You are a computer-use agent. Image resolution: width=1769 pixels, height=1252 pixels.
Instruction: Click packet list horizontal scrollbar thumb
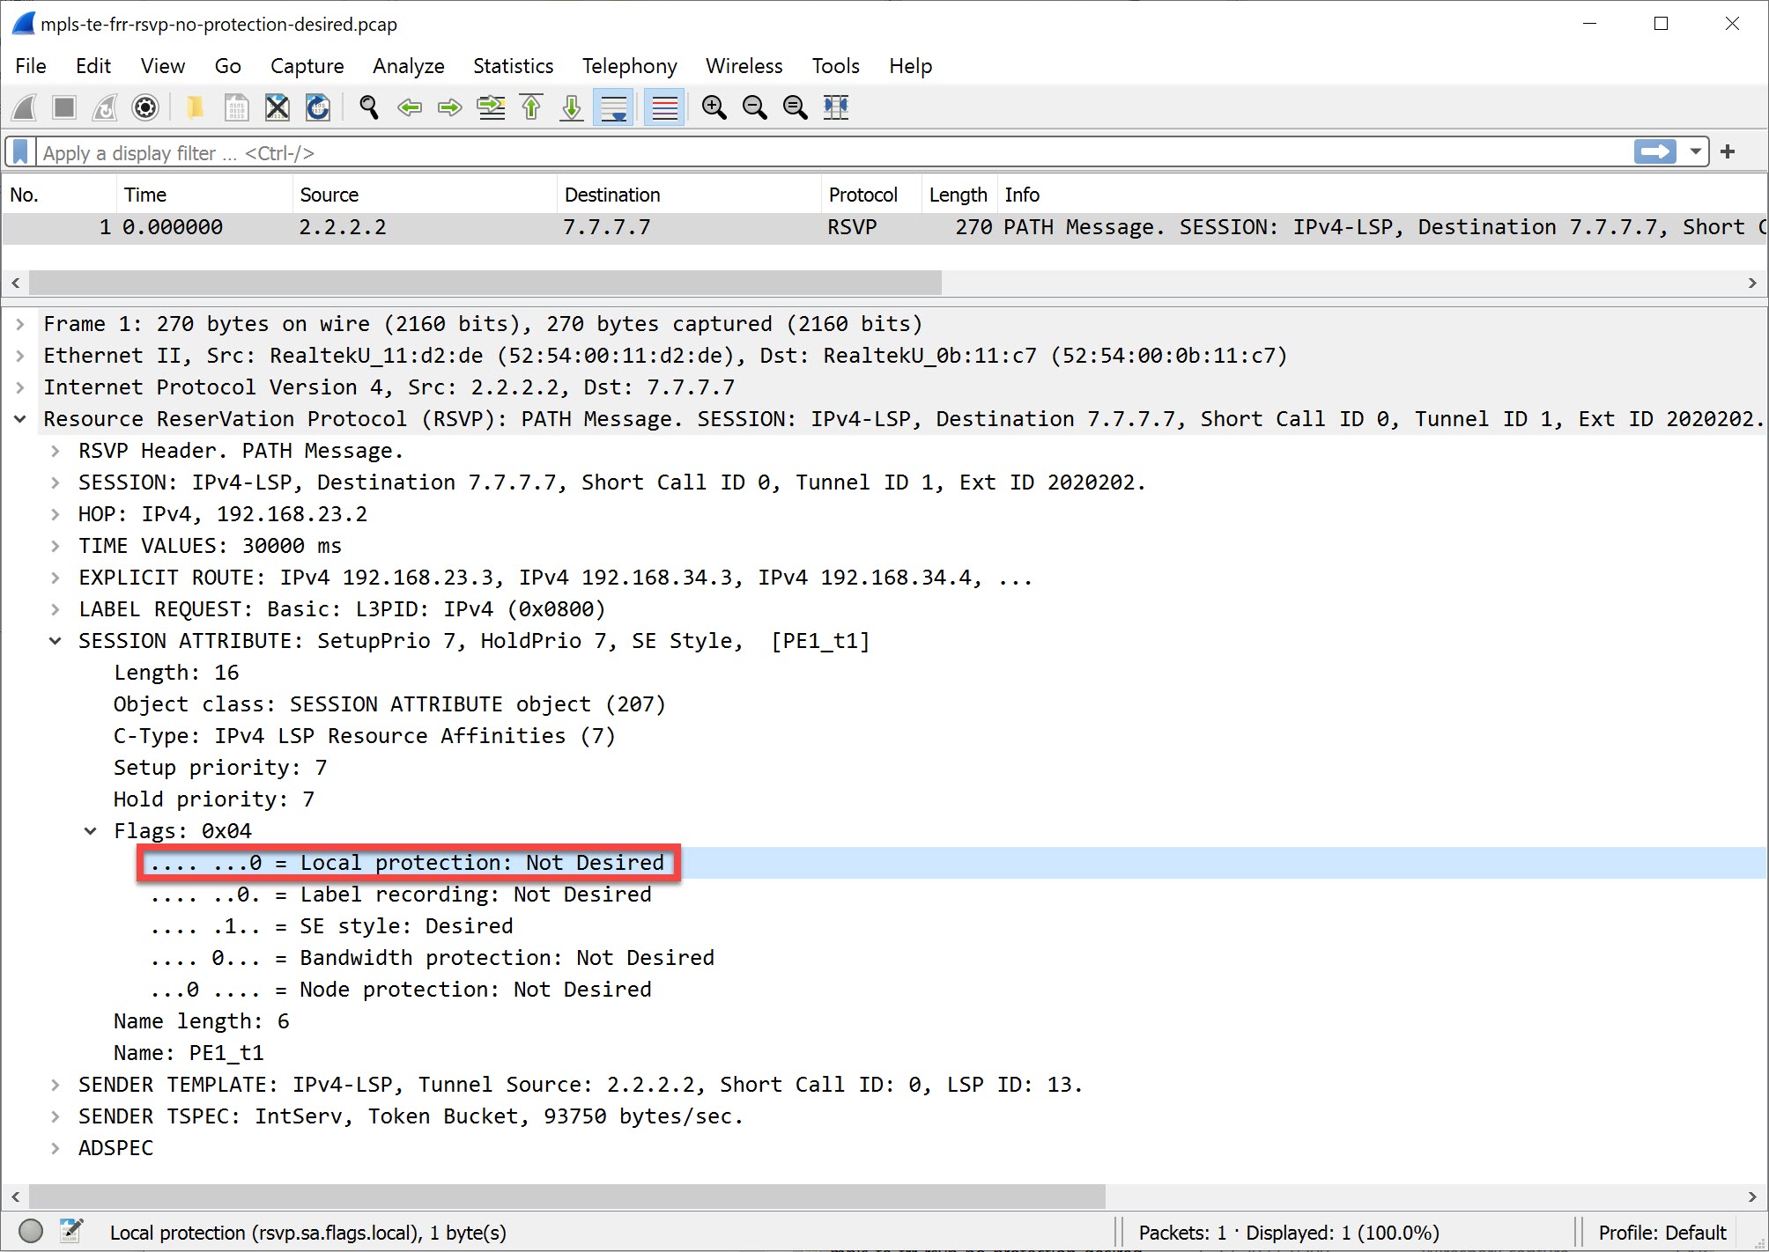(x=485, y=283)
